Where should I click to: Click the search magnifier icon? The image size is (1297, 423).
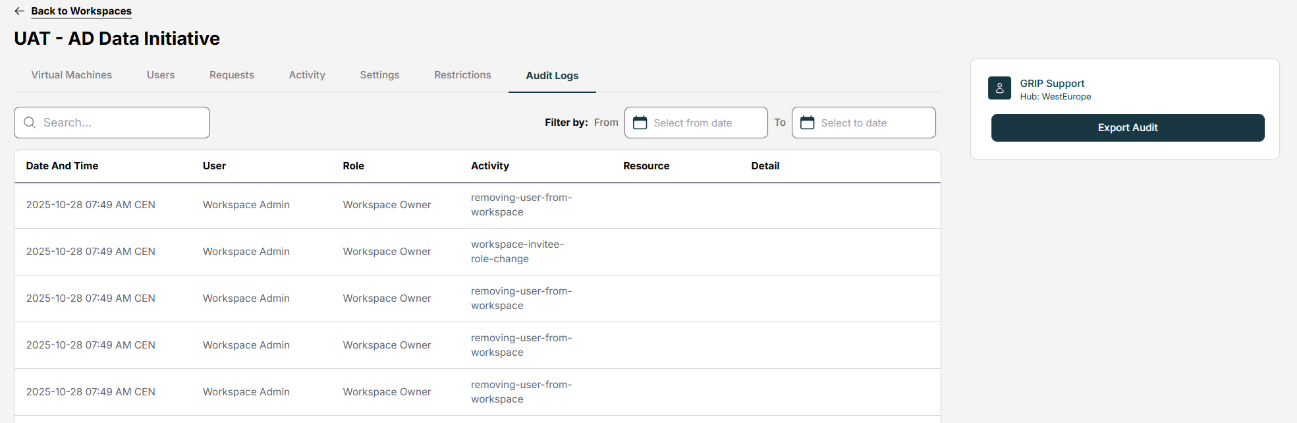pyautogui.click(x=30, y=123)
